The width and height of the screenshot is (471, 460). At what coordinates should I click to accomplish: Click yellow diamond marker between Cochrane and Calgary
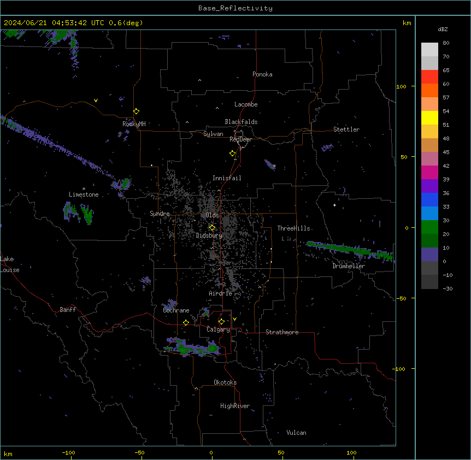pyautogui.click(x=186, y=322)
